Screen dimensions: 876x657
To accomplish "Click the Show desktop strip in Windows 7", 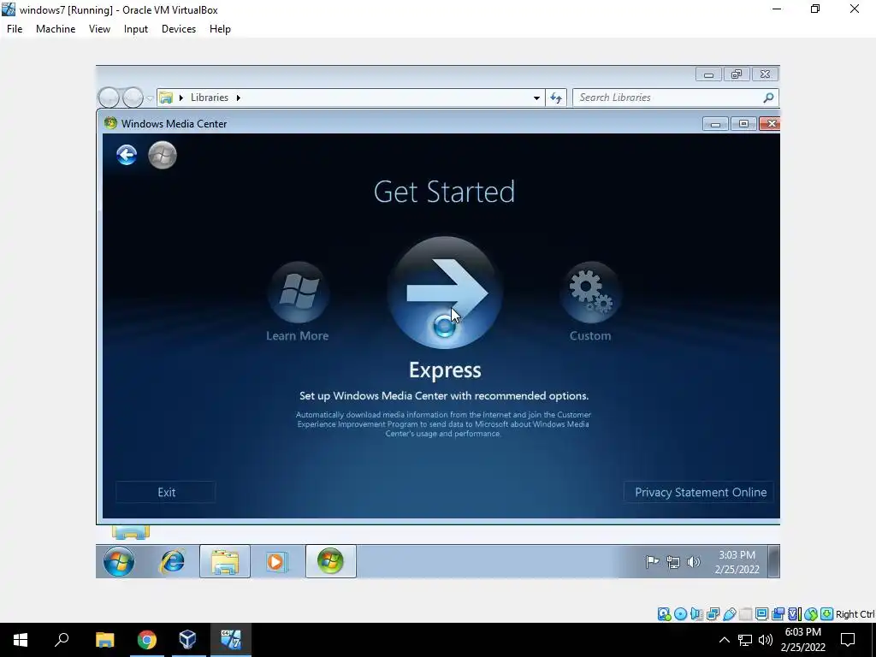I will click(773, 561).
